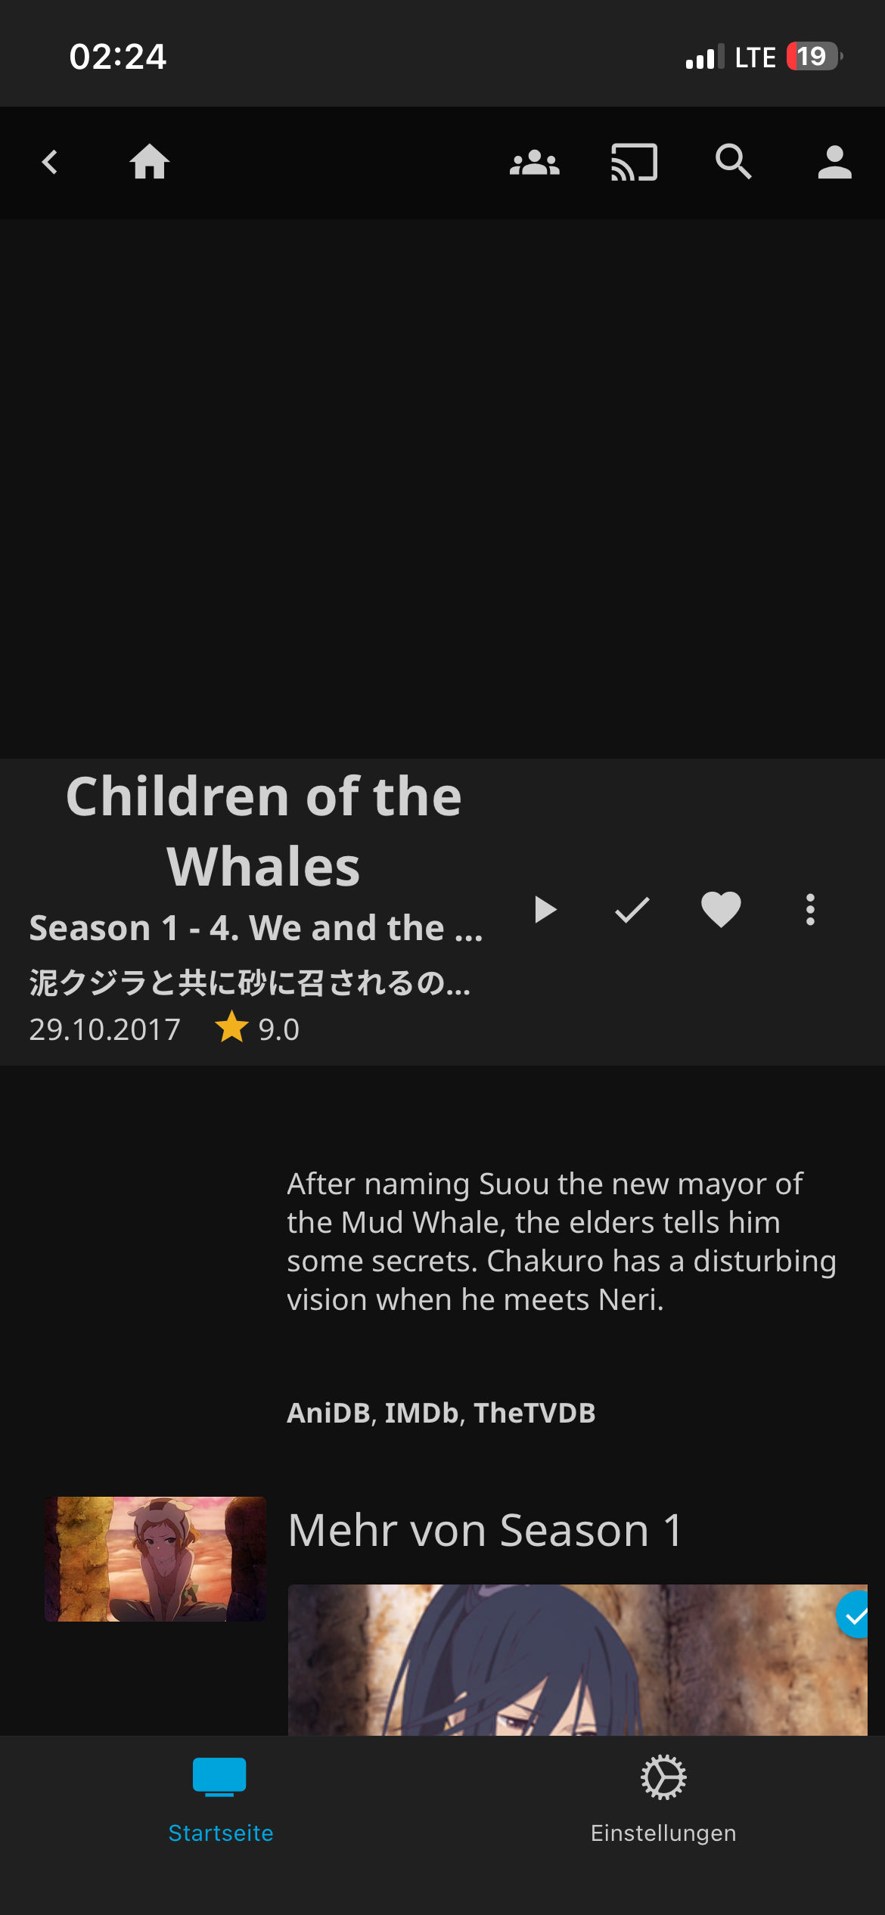Tap the episode poster thumbnail
The image size is (885, 1915).
[155, 1559]
